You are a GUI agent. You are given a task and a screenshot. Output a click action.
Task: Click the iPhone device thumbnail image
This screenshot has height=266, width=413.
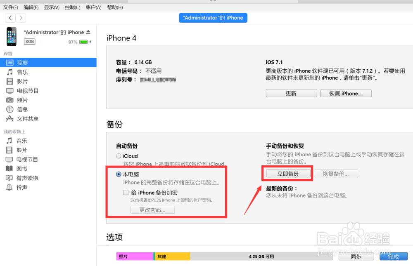(x=11, y=37)
